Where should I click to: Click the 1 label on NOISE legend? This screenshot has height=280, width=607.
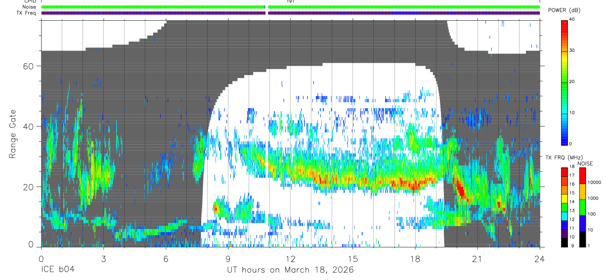tap(589, 245)
